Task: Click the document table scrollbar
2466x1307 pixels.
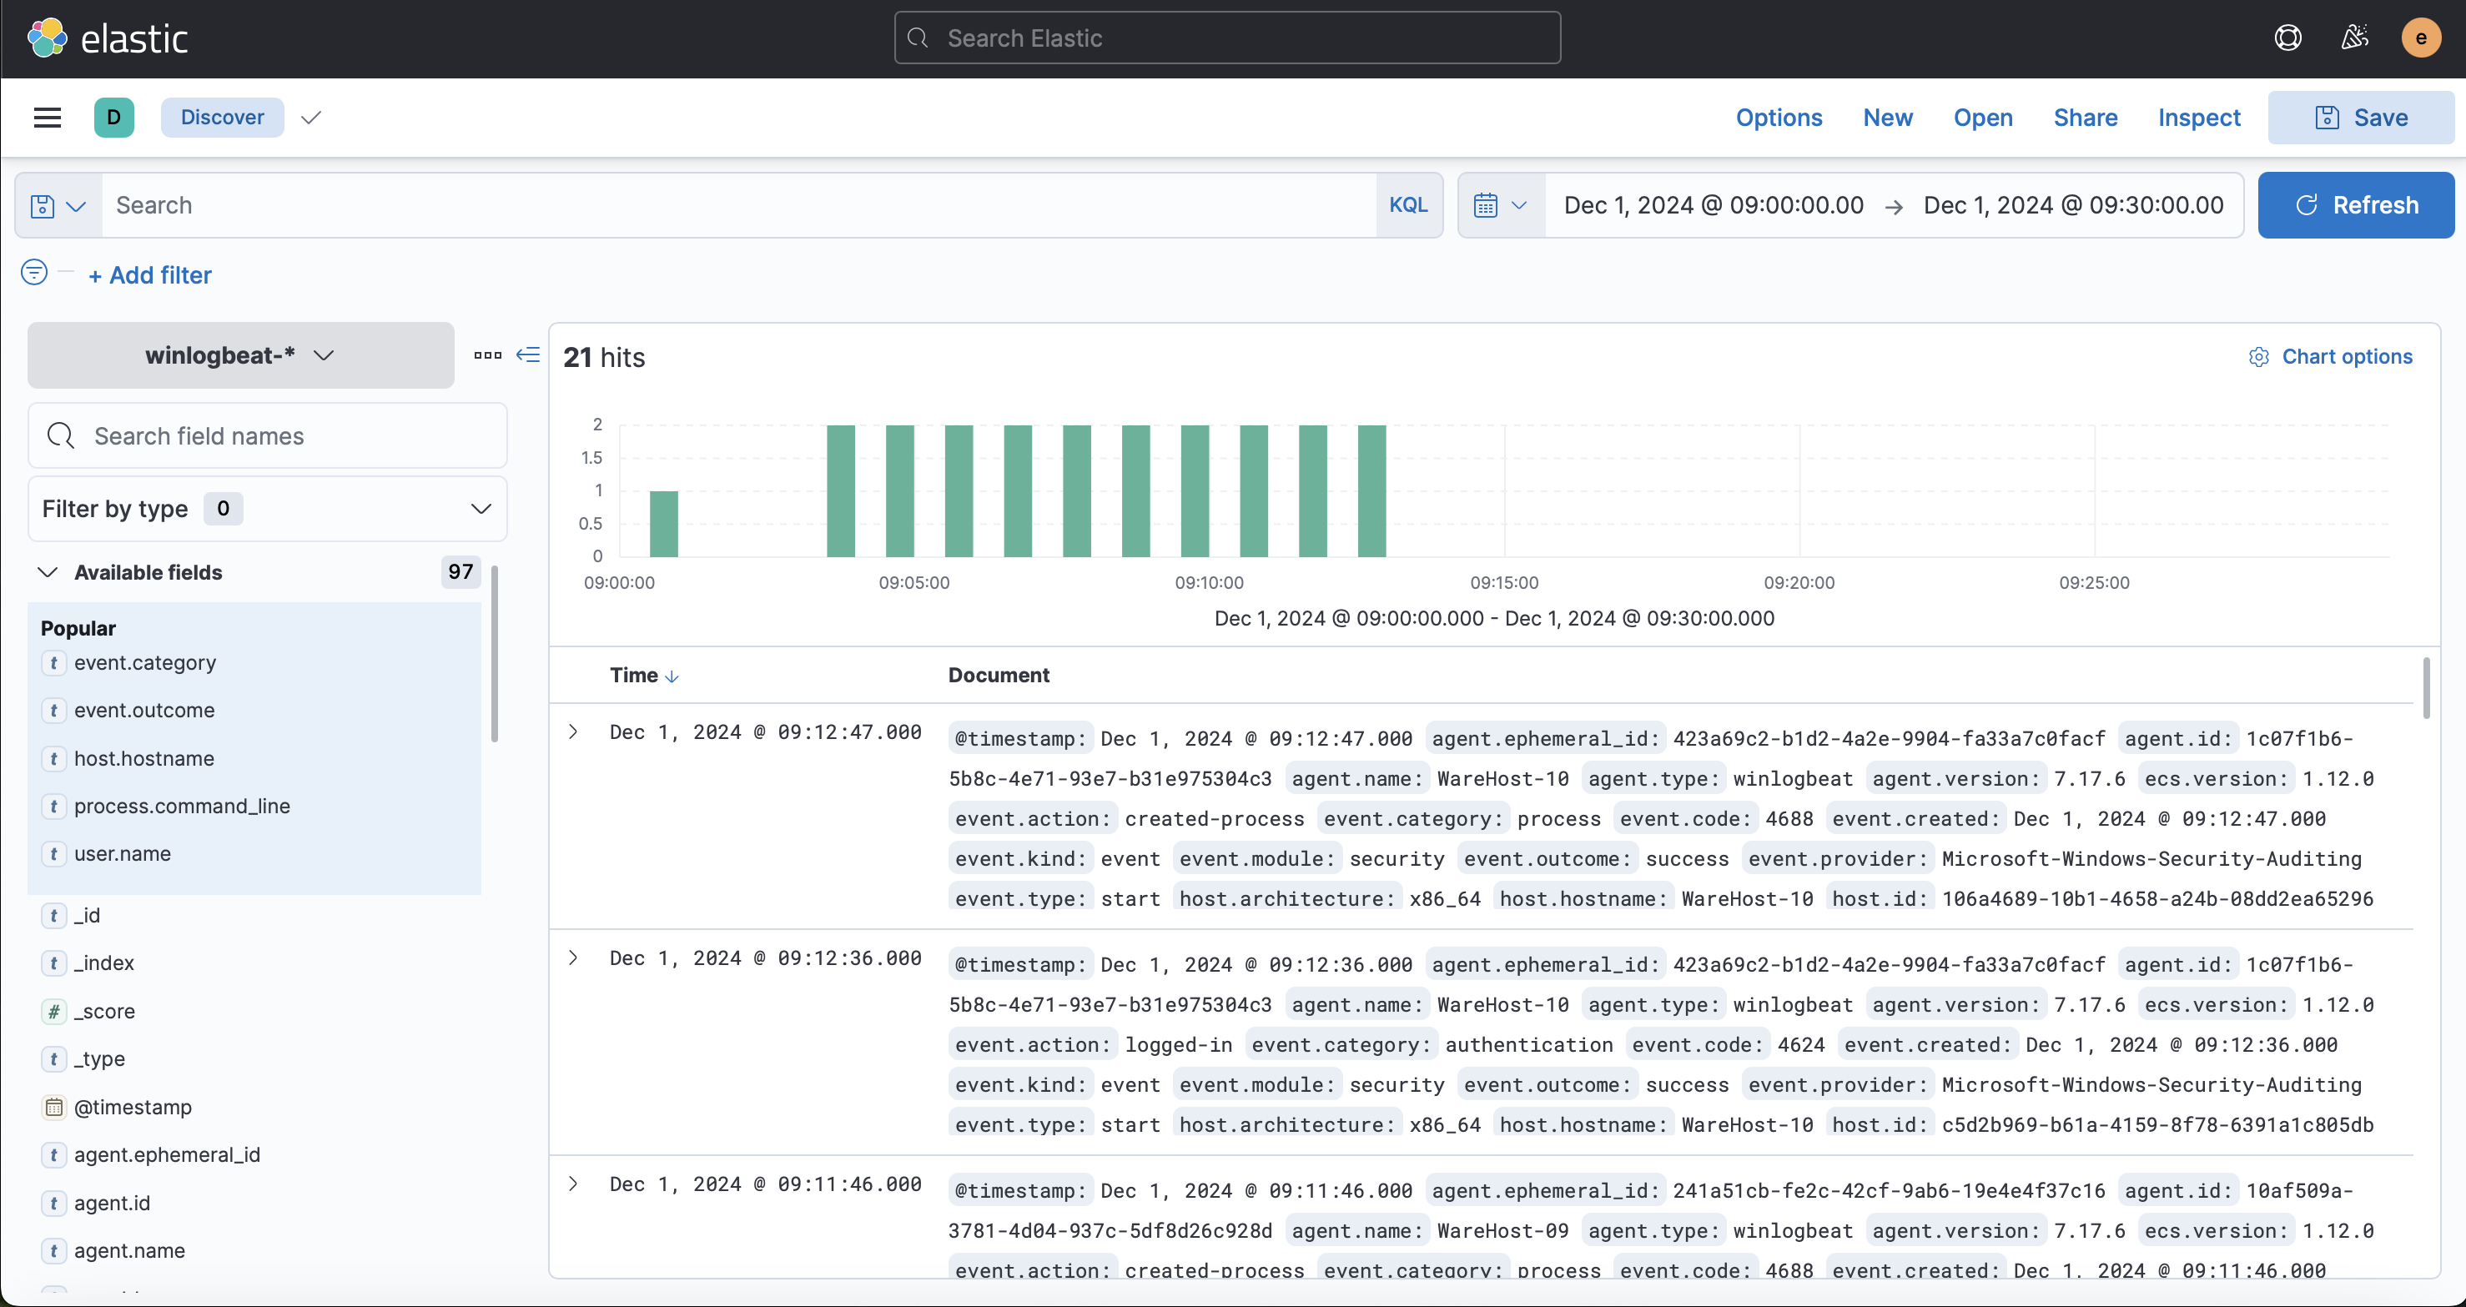Action: tap(2426, 687)
